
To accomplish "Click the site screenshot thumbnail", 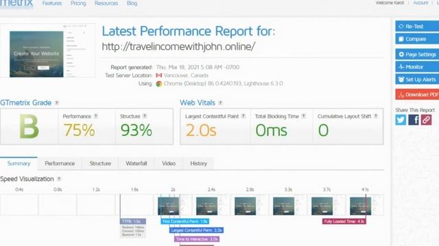I will (47, 51).
